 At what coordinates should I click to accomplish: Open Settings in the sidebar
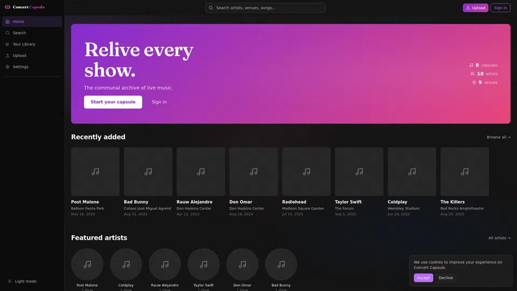tap(32, 67)
